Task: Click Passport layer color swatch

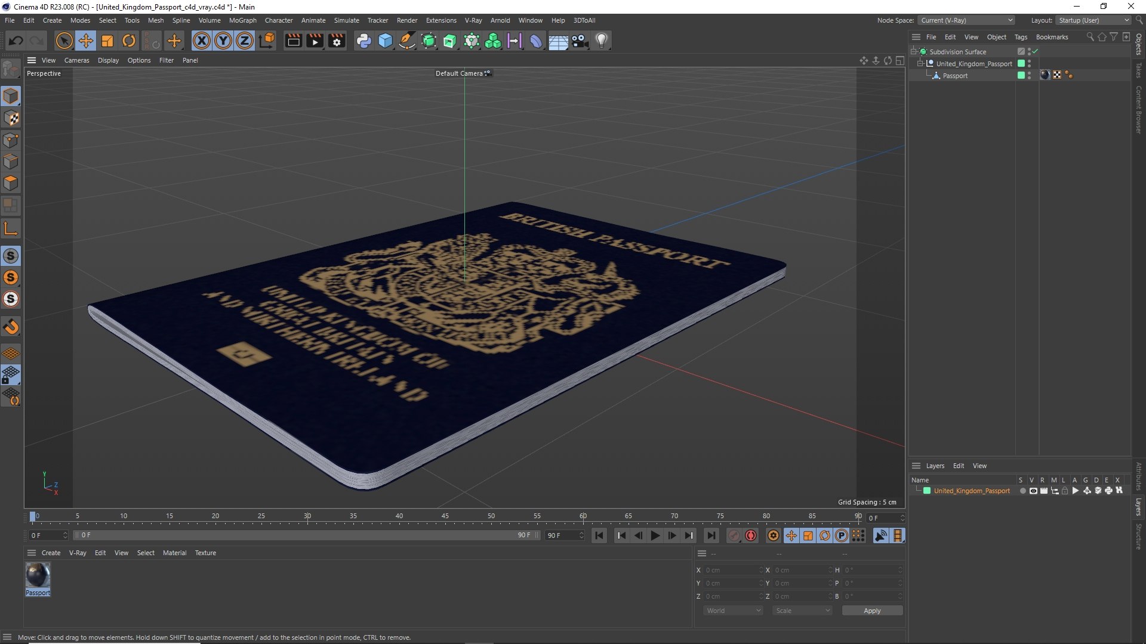Action: [1021, 75]
